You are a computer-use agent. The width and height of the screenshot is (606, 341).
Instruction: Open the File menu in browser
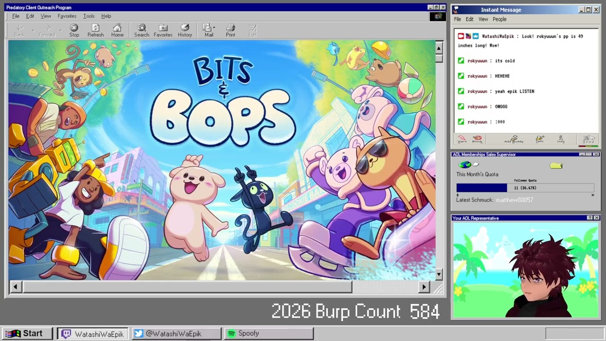pyautogui.click(x=16, y=16)
